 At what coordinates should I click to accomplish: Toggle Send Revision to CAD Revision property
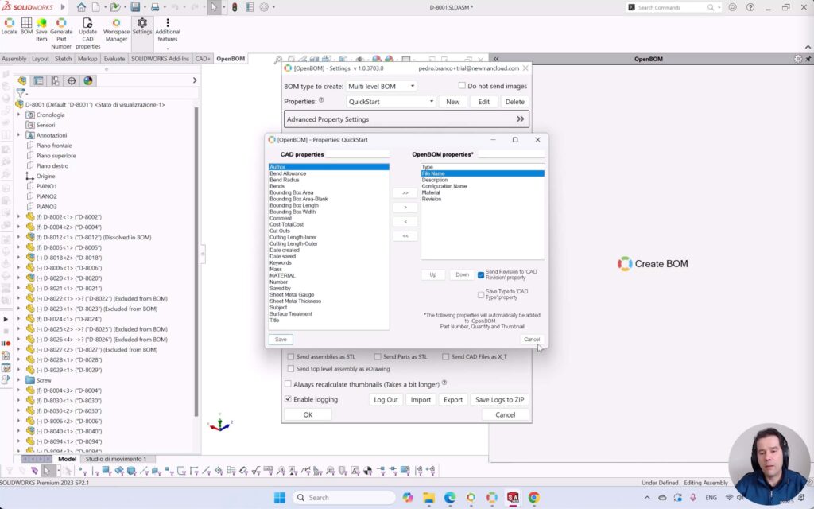[481, 274]
